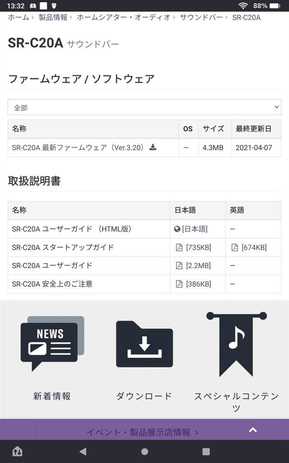Tap the notification icon next to the clock
Image resolution: width=289 pixels, height=463 pixels.
[x=33, y=5]
